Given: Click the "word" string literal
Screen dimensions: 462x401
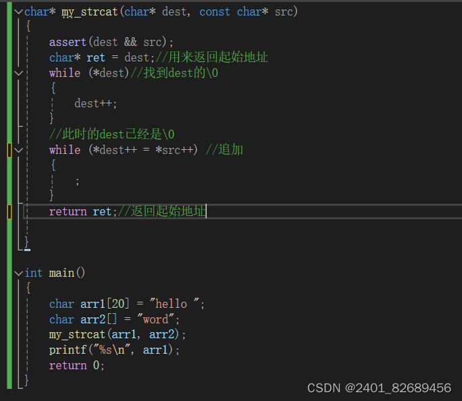Looking at the screenshot, I should [x=155, y=319].
